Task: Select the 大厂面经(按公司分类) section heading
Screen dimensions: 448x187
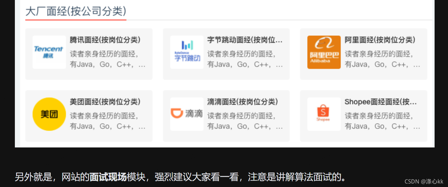Action: 76,12
